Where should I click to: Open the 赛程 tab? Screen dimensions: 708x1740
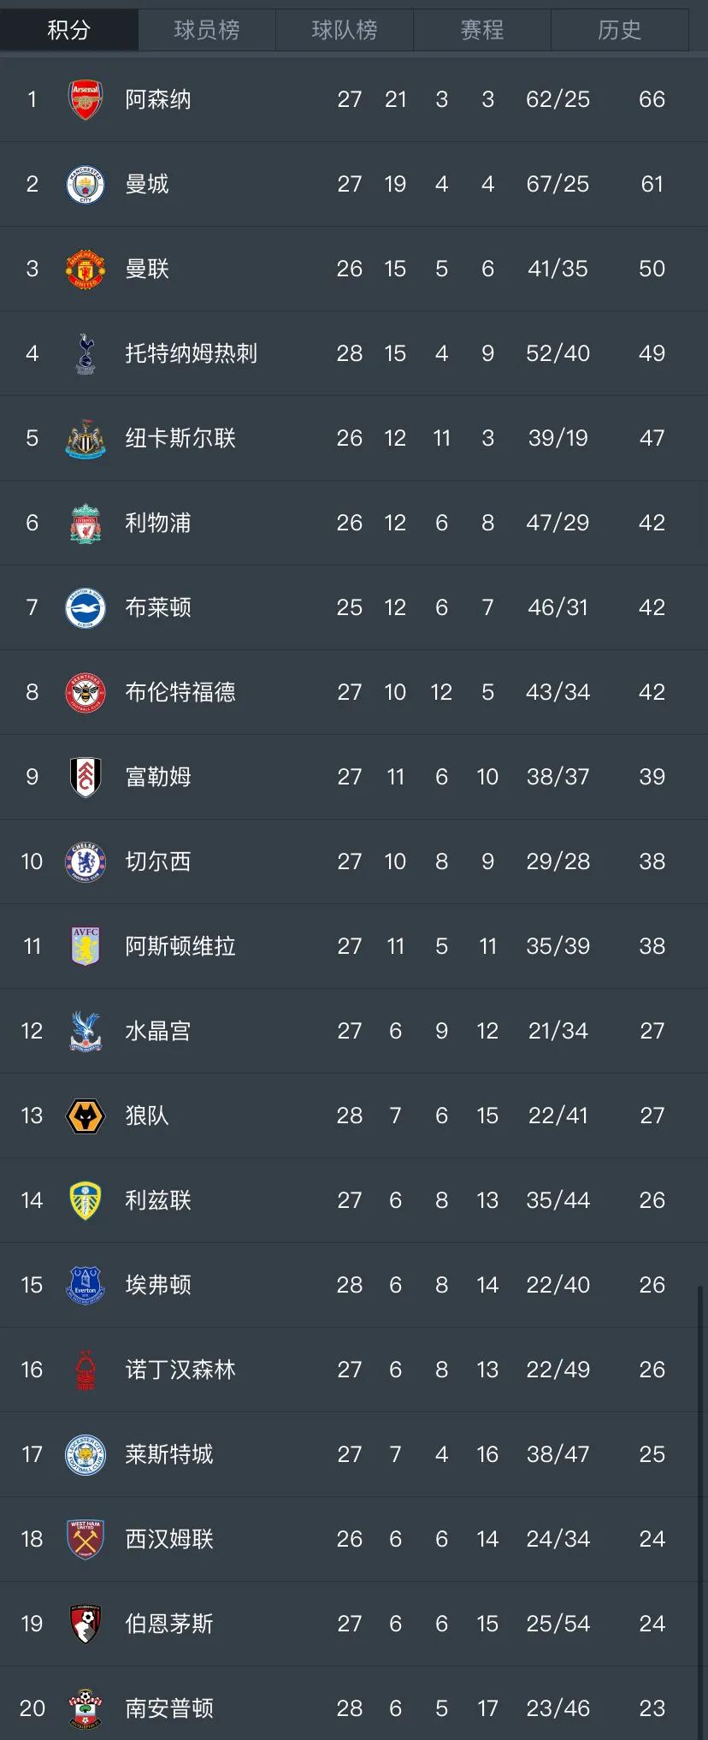click(482, 30)
